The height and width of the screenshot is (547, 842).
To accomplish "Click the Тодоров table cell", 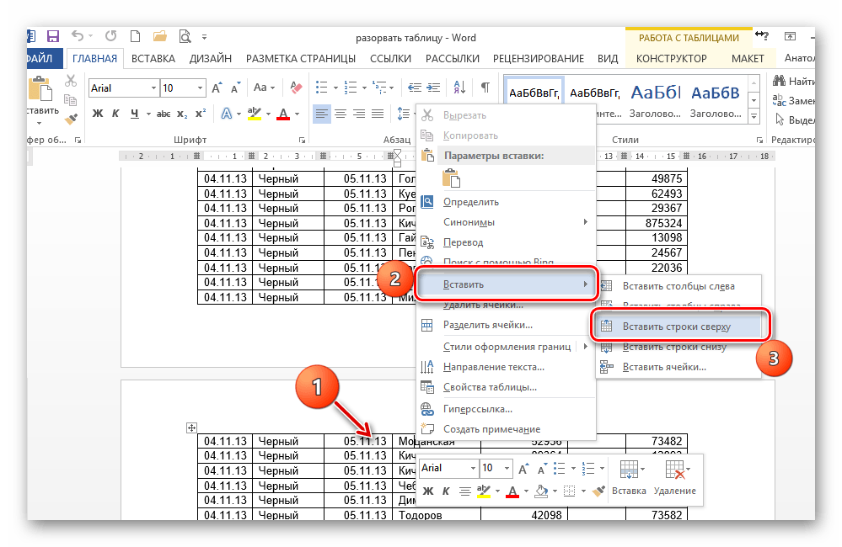I will point(437,515).
